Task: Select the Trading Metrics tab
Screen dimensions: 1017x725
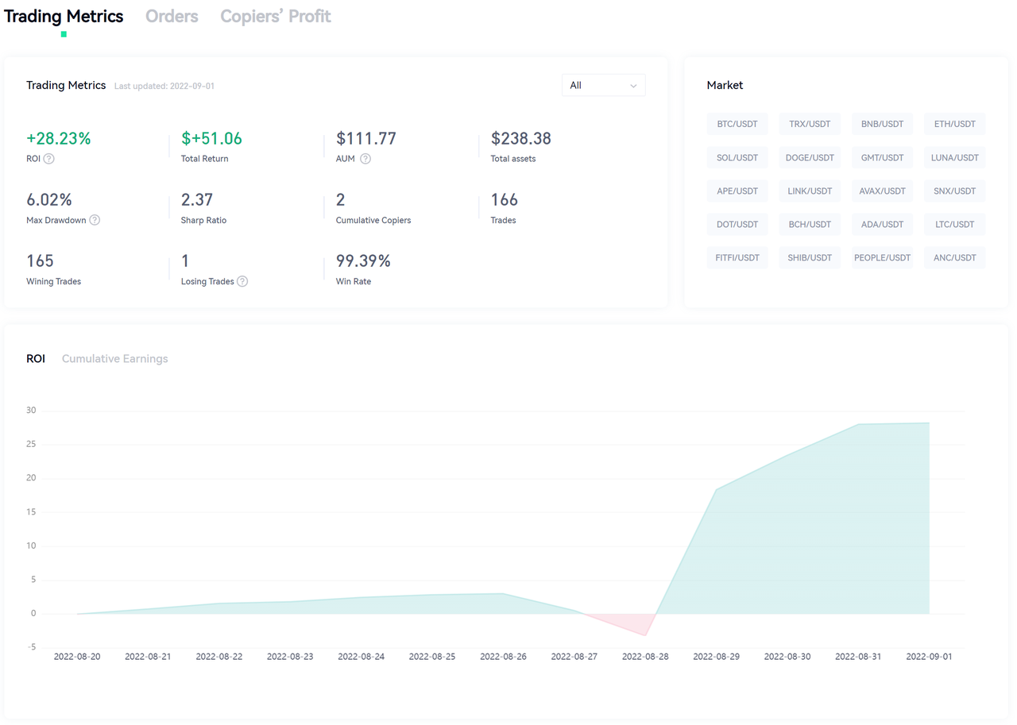Action: tap(64, 16)
